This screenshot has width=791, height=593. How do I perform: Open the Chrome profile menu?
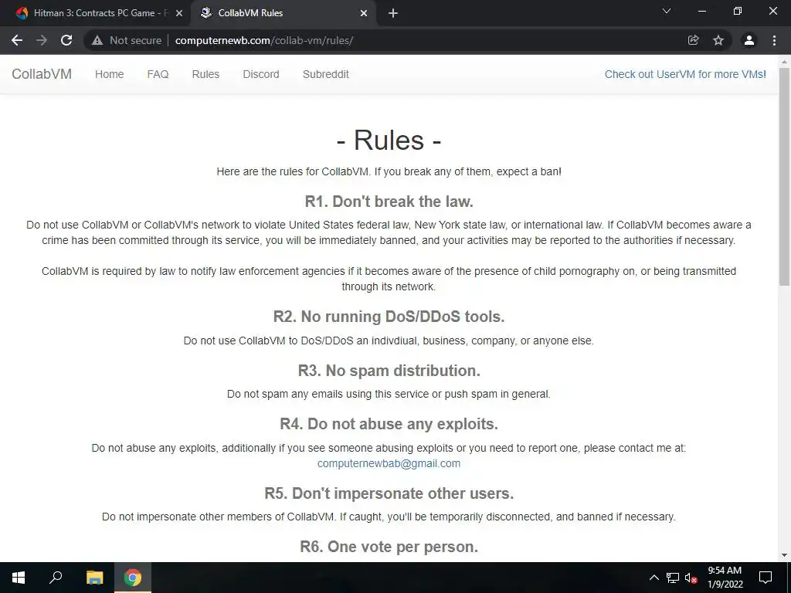click(749, 40)
